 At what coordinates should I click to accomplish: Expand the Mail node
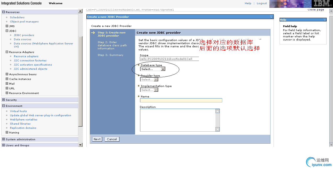click(7, 84)
